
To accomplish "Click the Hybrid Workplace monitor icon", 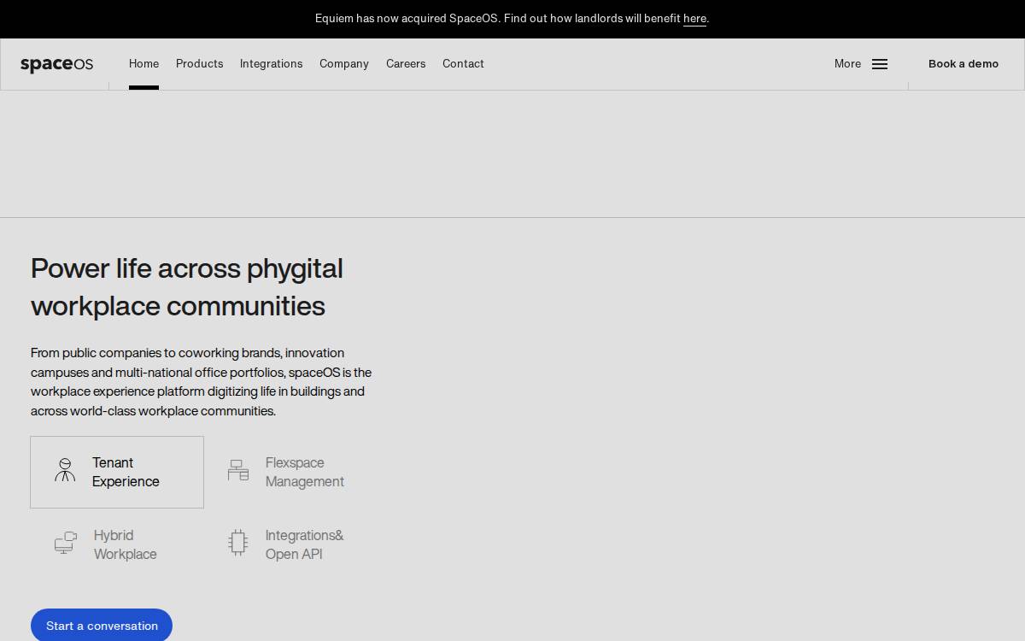I will (66, 542).
